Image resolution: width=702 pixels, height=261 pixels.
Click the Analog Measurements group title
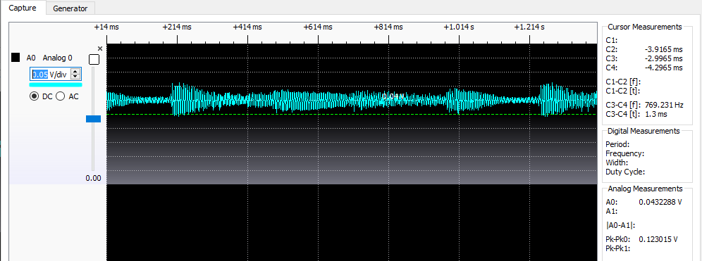[x=645, y=189]
